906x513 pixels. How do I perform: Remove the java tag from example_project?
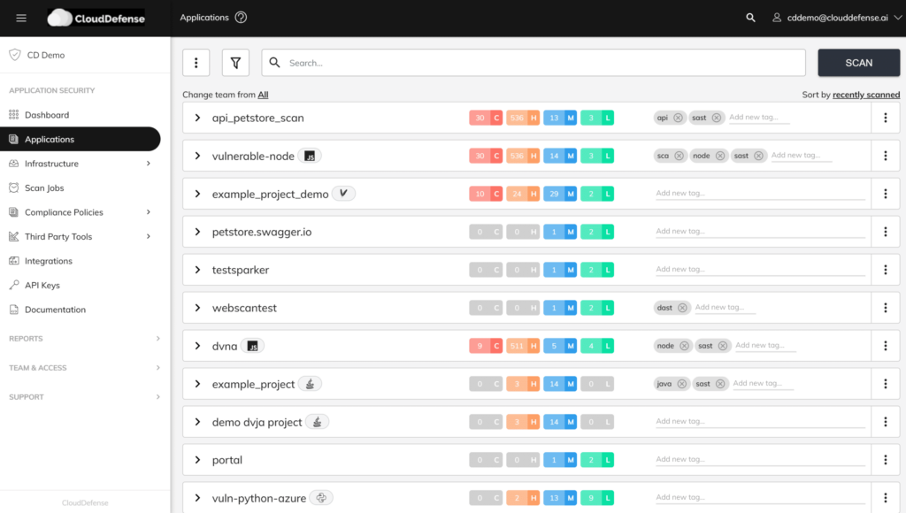pyautogui.click(x=682, y=384)
